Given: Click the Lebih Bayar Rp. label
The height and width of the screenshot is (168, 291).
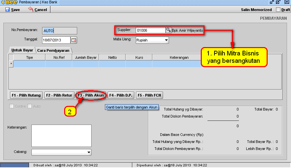Looking at the screenshot, I should tap(260, 149).
